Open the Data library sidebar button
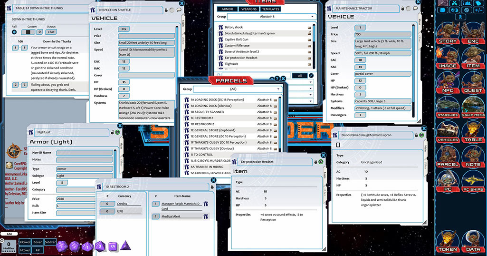Screen dimensions: 487x256 (x=473, y=241)
